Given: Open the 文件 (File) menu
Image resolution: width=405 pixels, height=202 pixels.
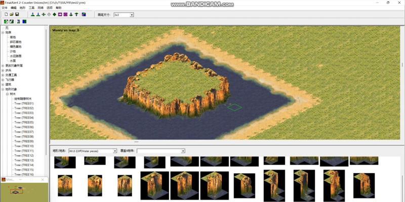Looking at the screenshot, I should point(5,8).
